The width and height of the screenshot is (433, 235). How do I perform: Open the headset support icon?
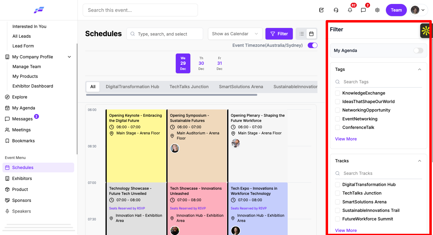pyautogui.click(x=336, y=10)
